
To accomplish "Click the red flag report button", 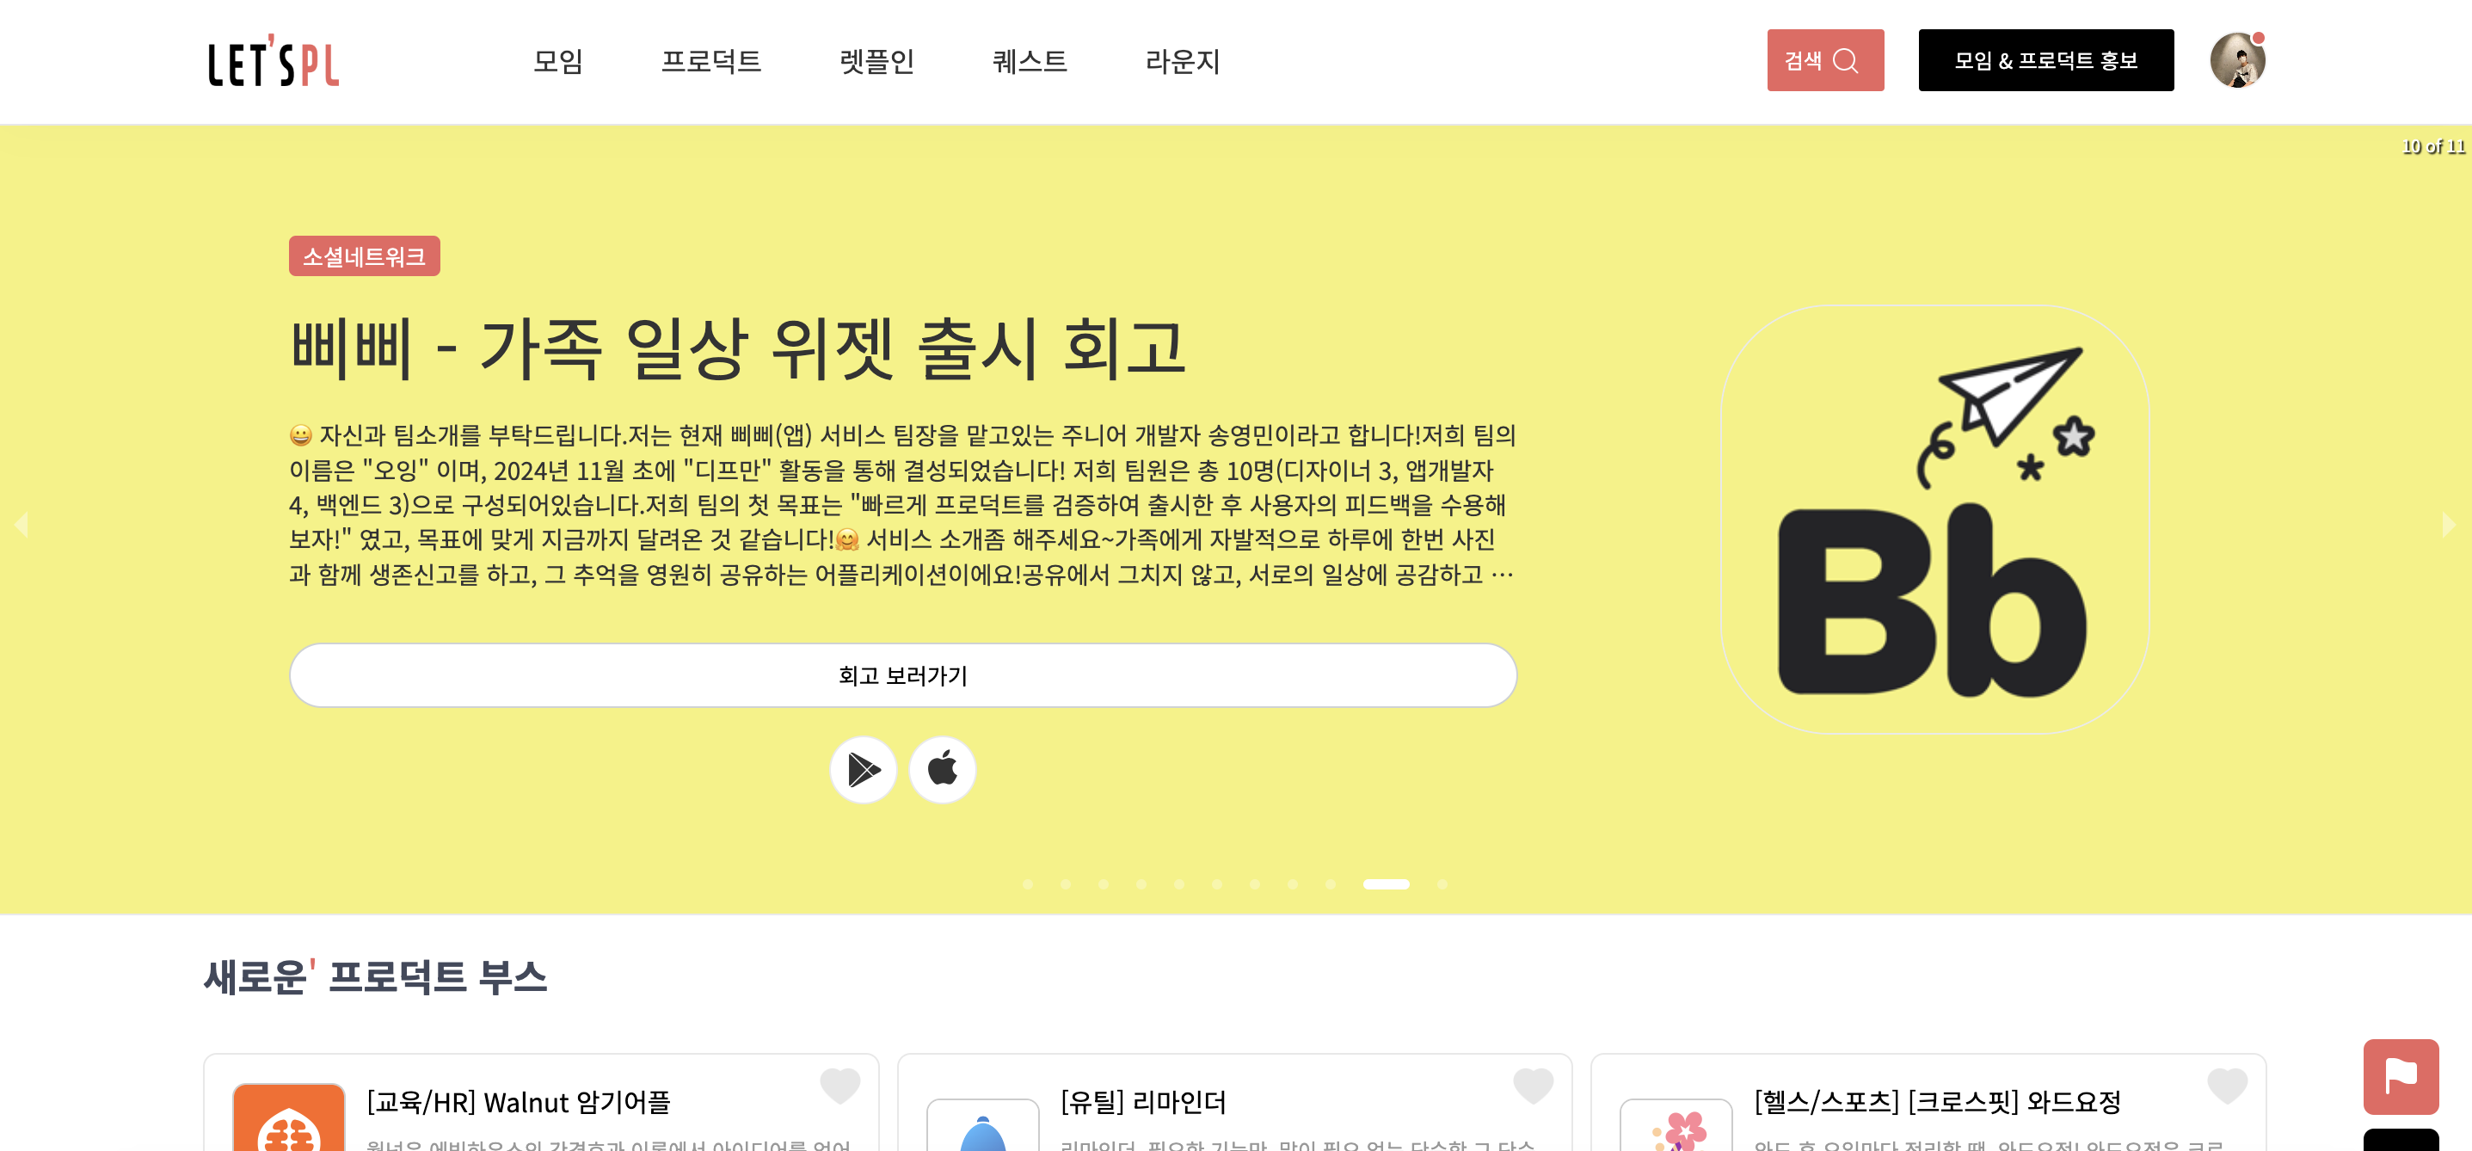I will coord(2400,1075).
